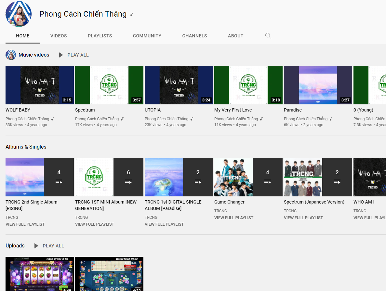
Task: Click the WOLF BABY video title
Action: (x=18, y=110)
